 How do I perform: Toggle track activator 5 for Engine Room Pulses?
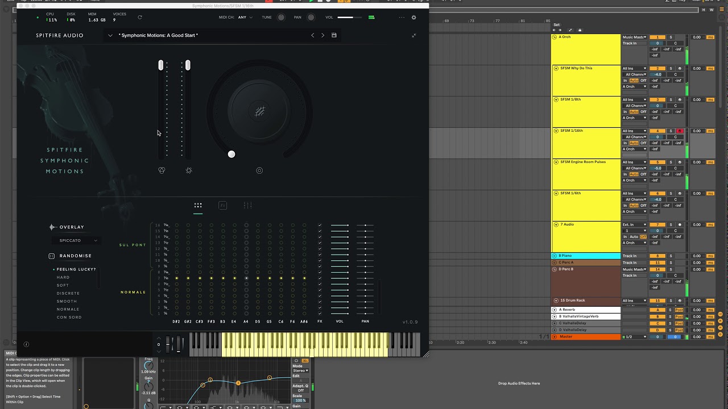[x=657, y=162]
